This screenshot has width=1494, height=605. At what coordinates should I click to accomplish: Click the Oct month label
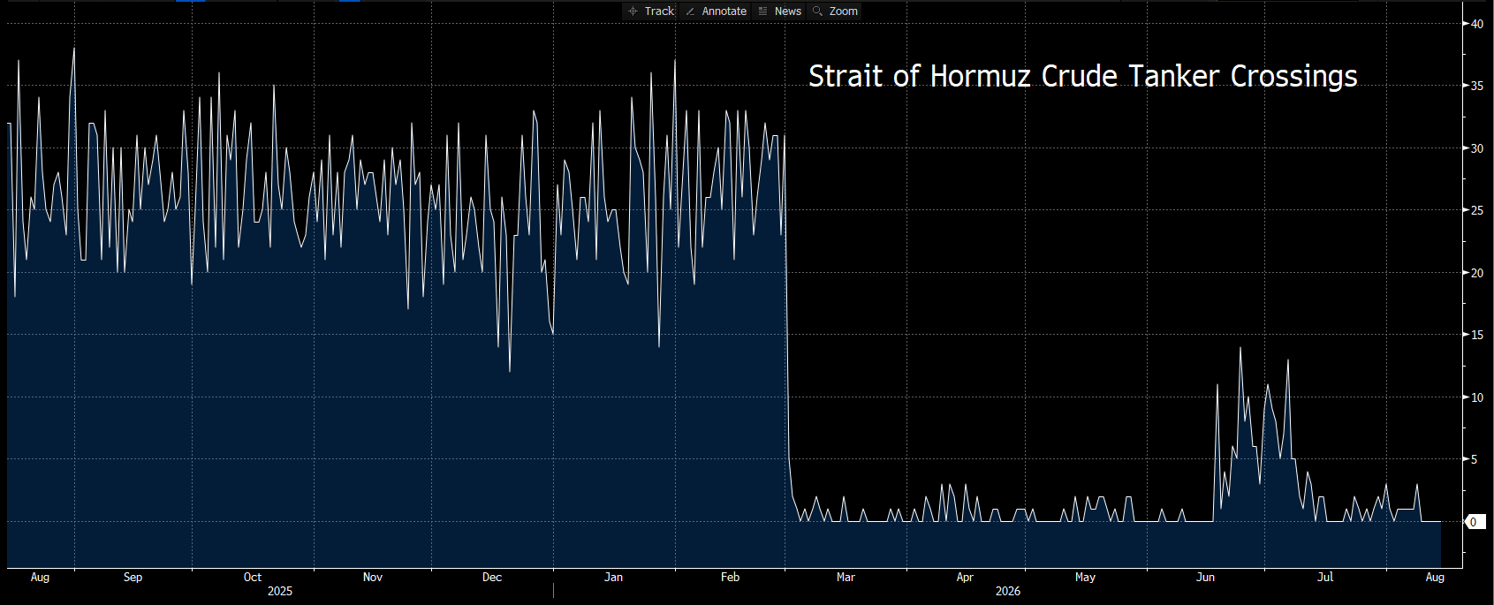tap(253, 577)
